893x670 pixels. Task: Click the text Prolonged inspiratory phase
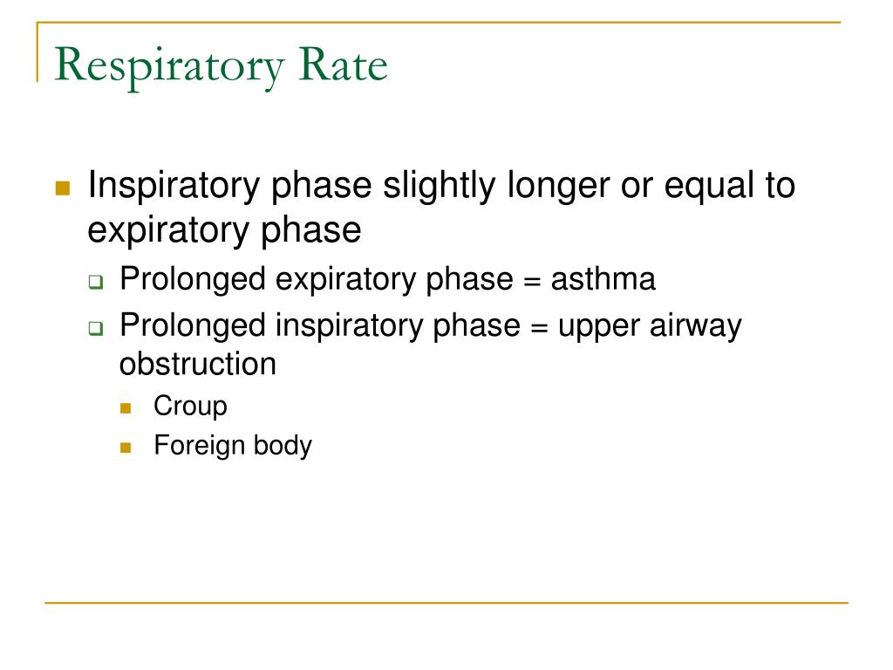pos(320,326)
